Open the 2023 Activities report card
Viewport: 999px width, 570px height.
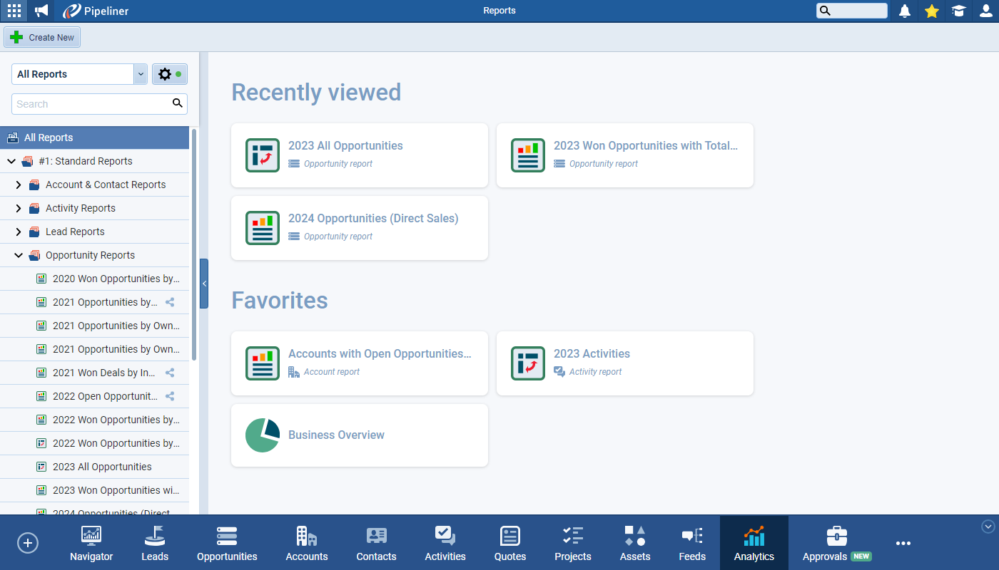tap(624, 363)
